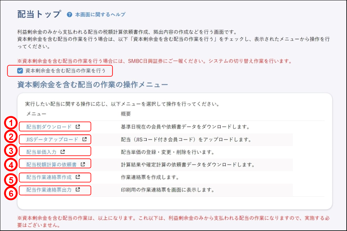Image resolution: width=347 pixels, height=231 pixels.
Task: Click external link icon beside 配当割ダウンロード
Action: 78,127
